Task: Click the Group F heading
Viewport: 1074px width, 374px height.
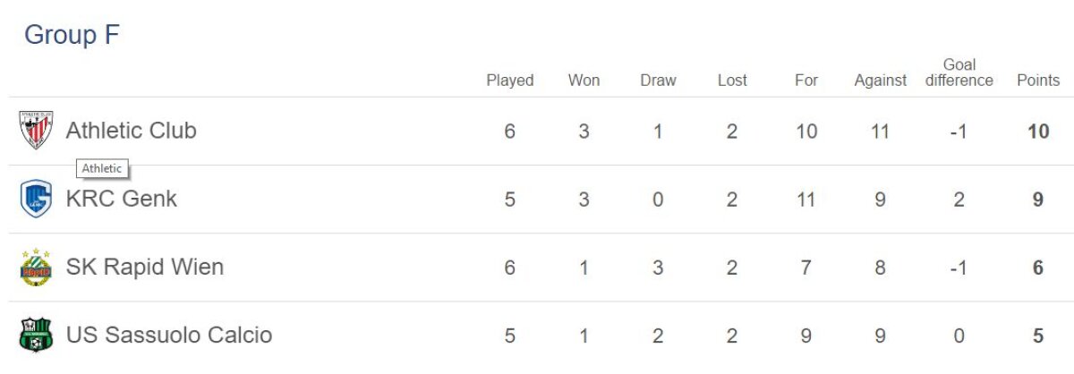Action: pos(72,35)
